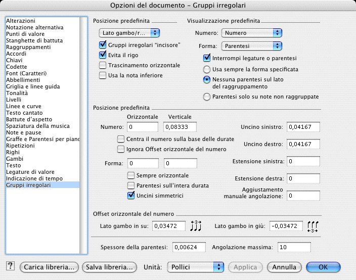Viewport: 356px width, 280px height.
Task: Enable Trascinamento orizzontale option
Action: (x=103, y=65)
